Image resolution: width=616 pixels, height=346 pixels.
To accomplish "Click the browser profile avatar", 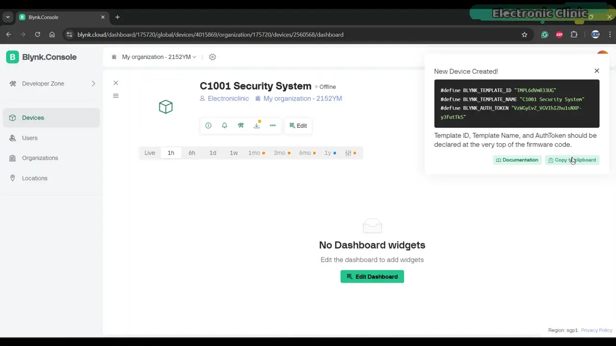I will click(x=595, y=35).
